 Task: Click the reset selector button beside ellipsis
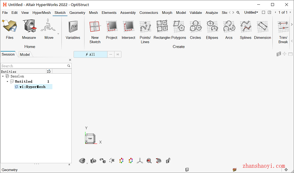click(x=118, y=54)
